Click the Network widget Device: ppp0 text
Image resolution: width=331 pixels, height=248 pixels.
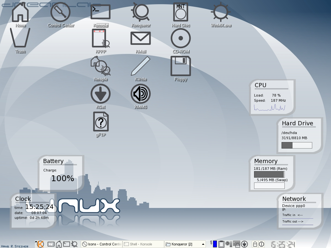pos(294,206)
